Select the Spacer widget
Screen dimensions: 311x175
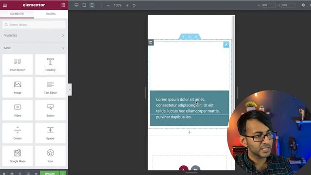point(51,133)
